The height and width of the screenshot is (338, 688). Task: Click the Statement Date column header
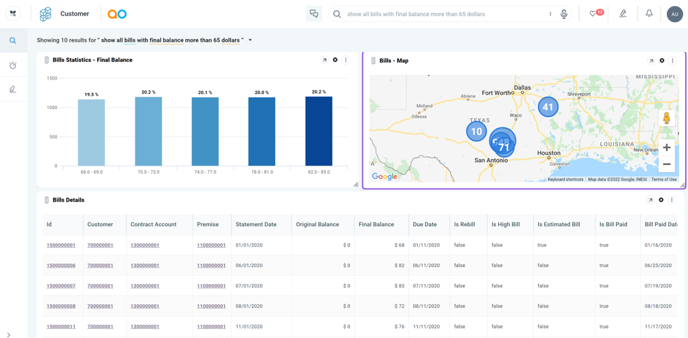pos(256,224)
